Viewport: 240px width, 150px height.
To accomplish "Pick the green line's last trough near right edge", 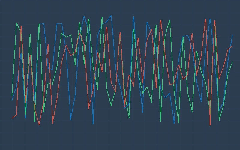I will coord(219,120).
